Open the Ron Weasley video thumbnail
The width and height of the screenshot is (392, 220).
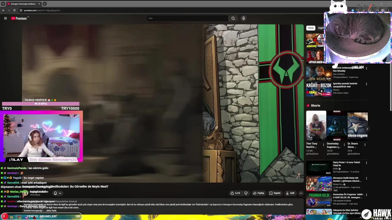tap(319, 73)
